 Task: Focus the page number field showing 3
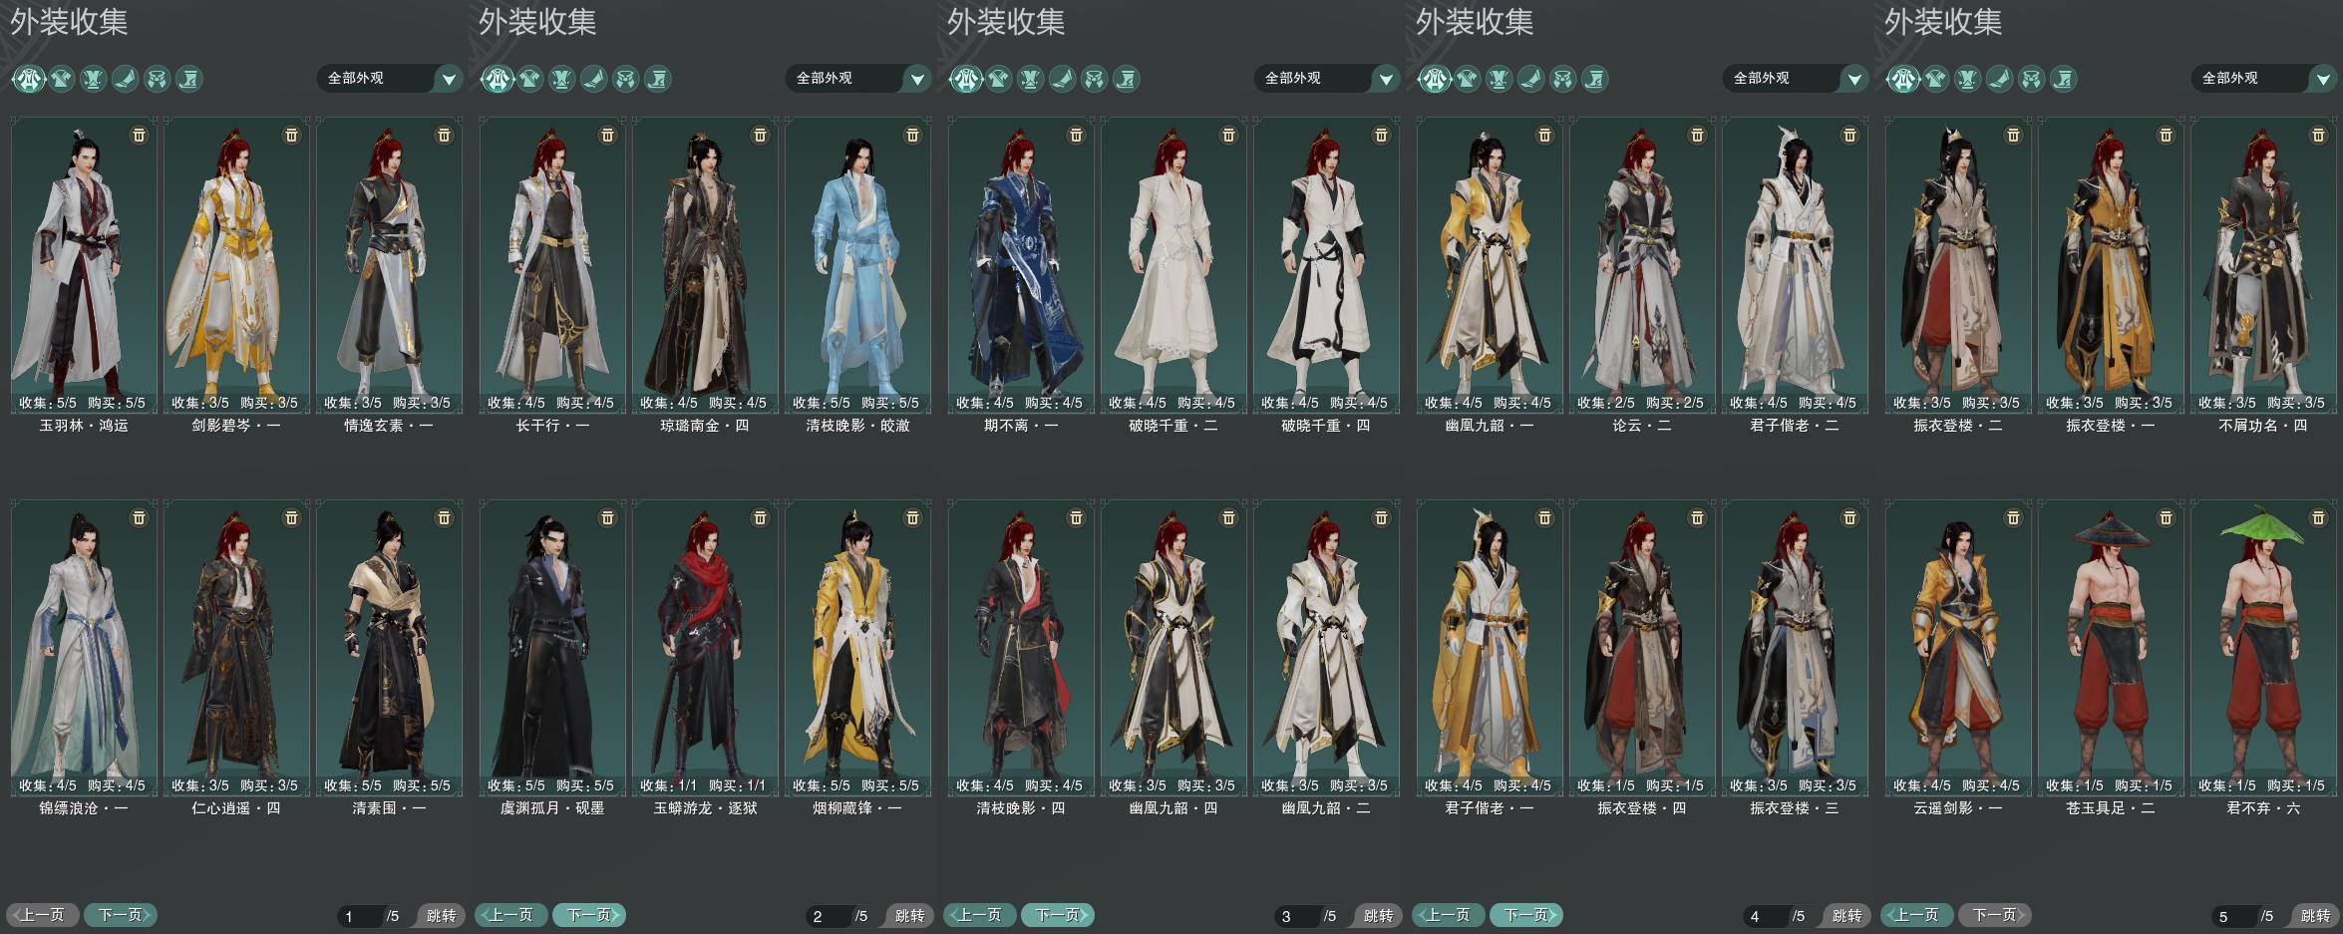tap(1296, 915)
